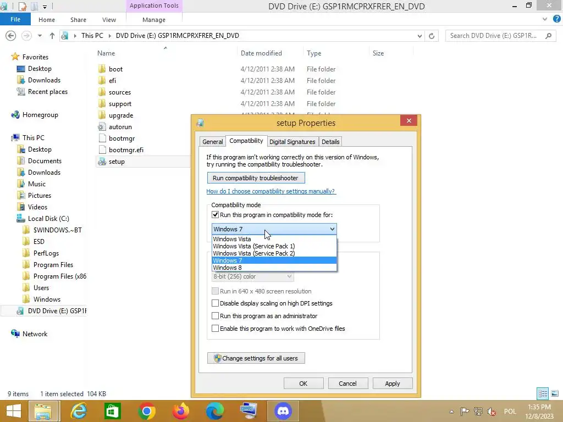Check Run this program as an administrator
This screenshot has height=422, width=563.
pos(215,316)
